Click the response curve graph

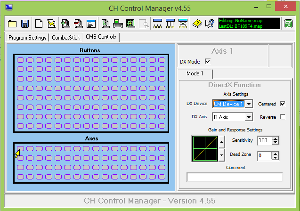click(205, 149)
